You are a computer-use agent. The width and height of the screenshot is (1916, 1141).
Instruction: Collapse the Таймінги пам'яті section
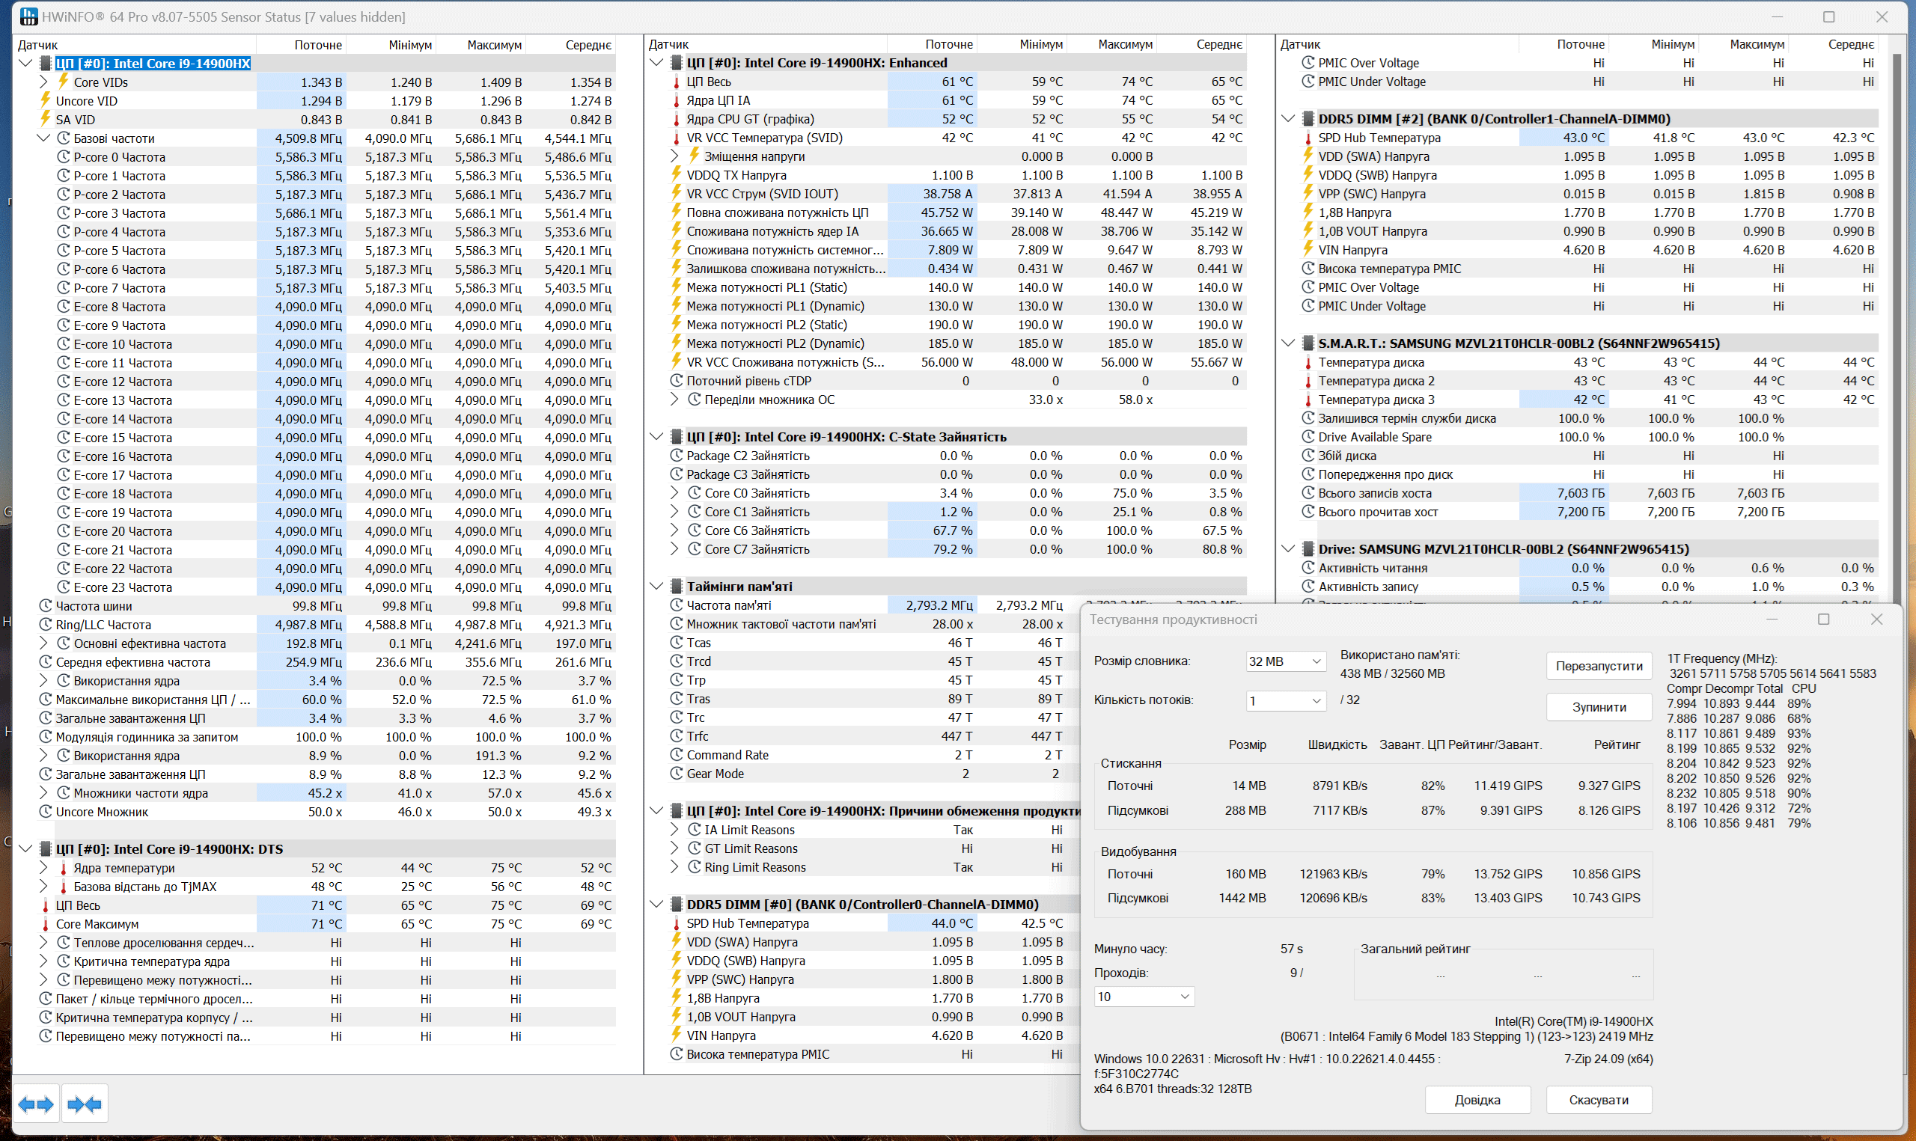656,586
